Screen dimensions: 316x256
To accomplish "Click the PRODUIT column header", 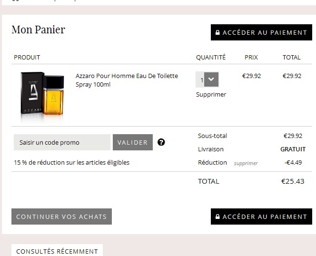I will (27, 57).
